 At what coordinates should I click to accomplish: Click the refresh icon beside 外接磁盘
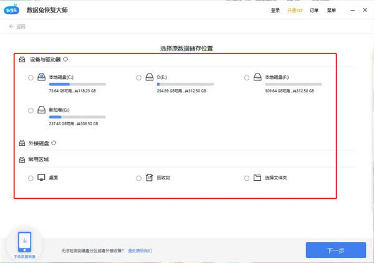[x=54, y=143]
